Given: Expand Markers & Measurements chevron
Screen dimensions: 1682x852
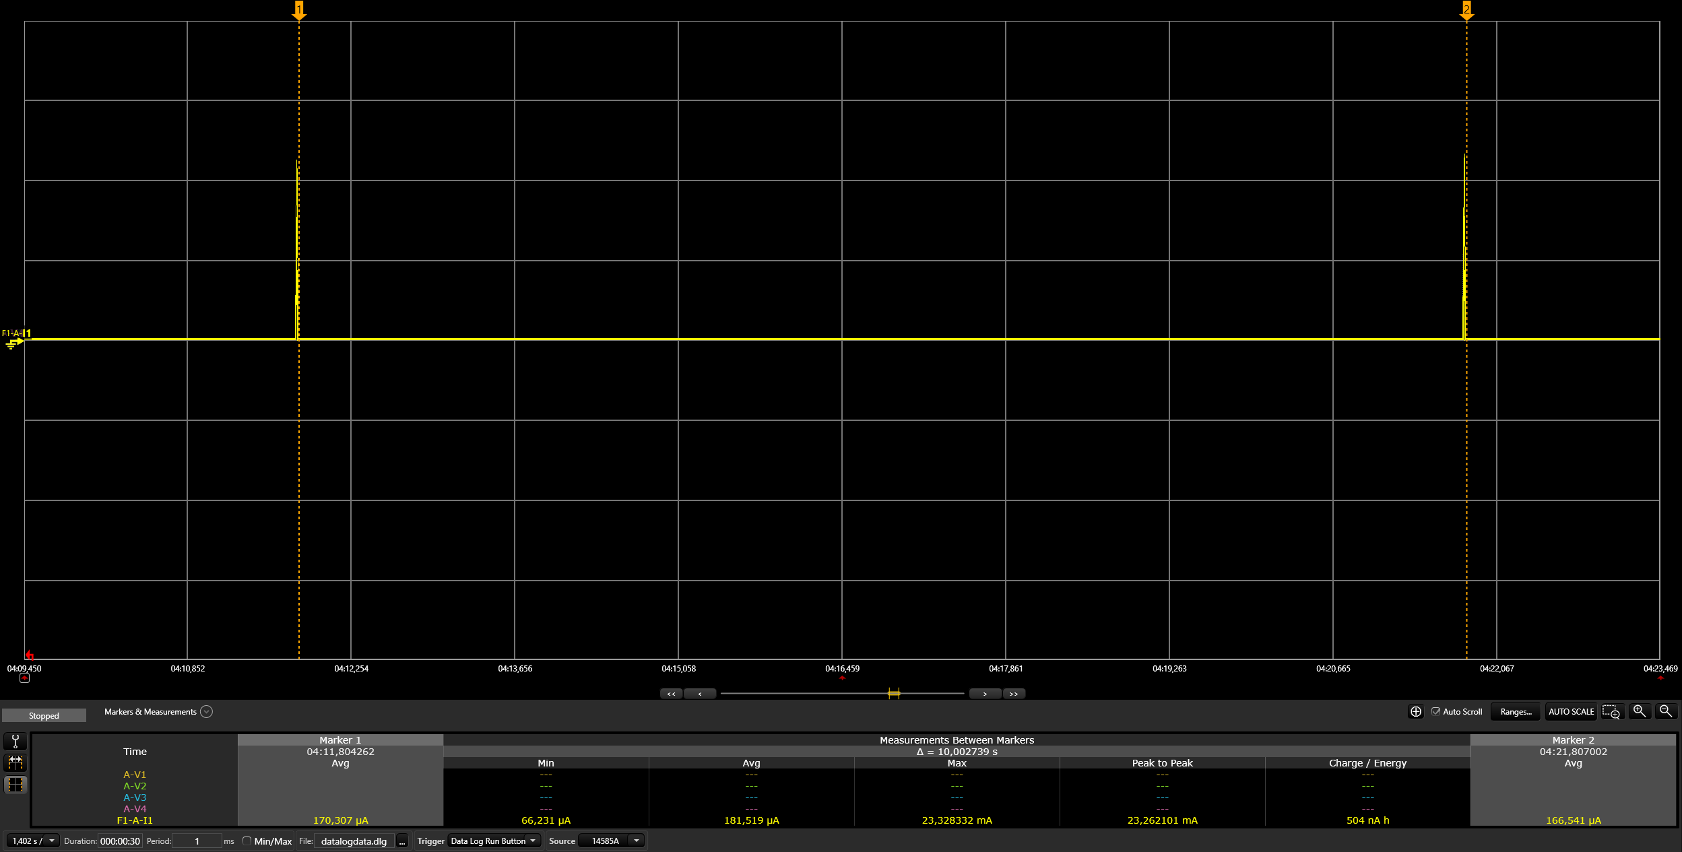Looking at the screenshot, I should point(207,712).
